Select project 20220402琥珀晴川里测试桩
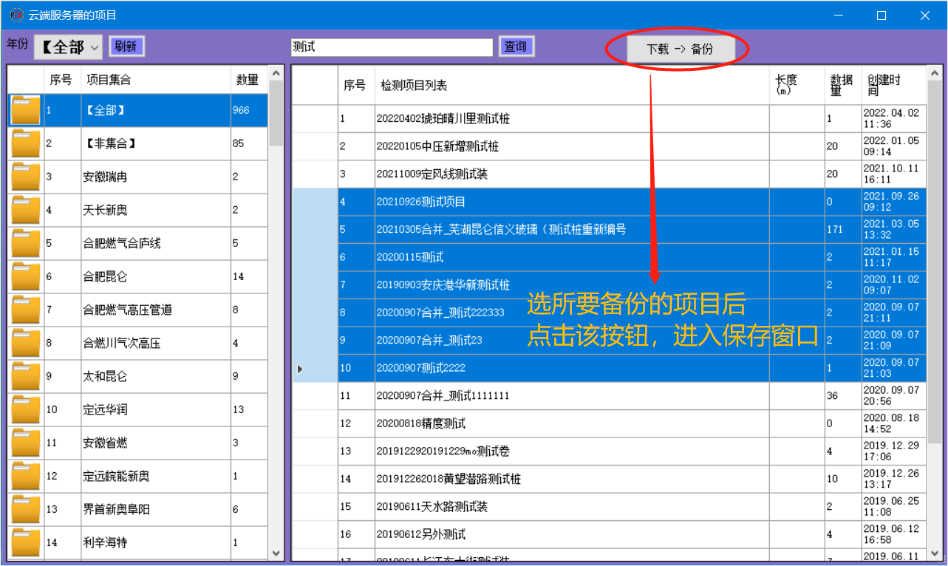This screenshot has width=948, height=566. 443,119
